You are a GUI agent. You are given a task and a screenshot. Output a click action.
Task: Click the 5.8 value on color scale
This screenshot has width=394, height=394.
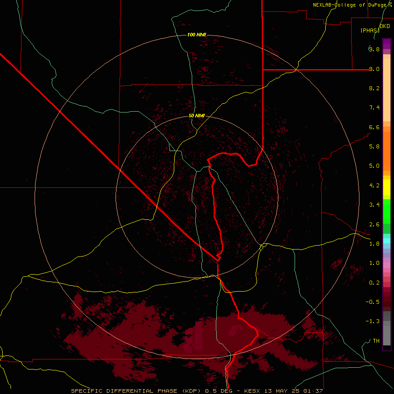(x=374, y=147)
